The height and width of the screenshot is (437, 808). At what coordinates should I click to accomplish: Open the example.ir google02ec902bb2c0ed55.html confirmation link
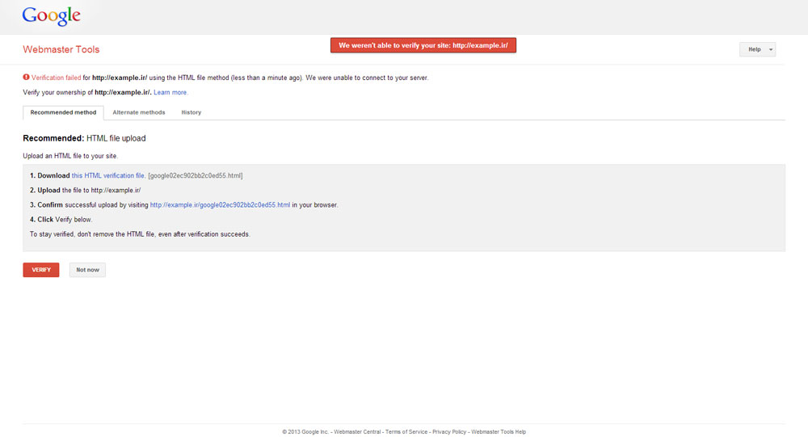click(x=220, y=205)
